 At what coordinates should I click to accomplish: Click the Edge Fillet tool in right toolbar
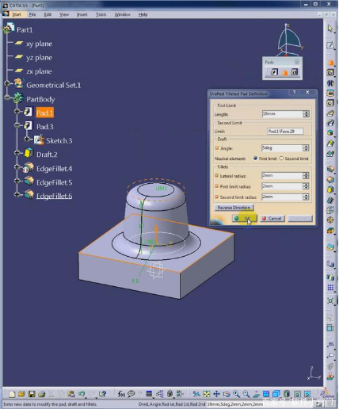click(330, 169)
